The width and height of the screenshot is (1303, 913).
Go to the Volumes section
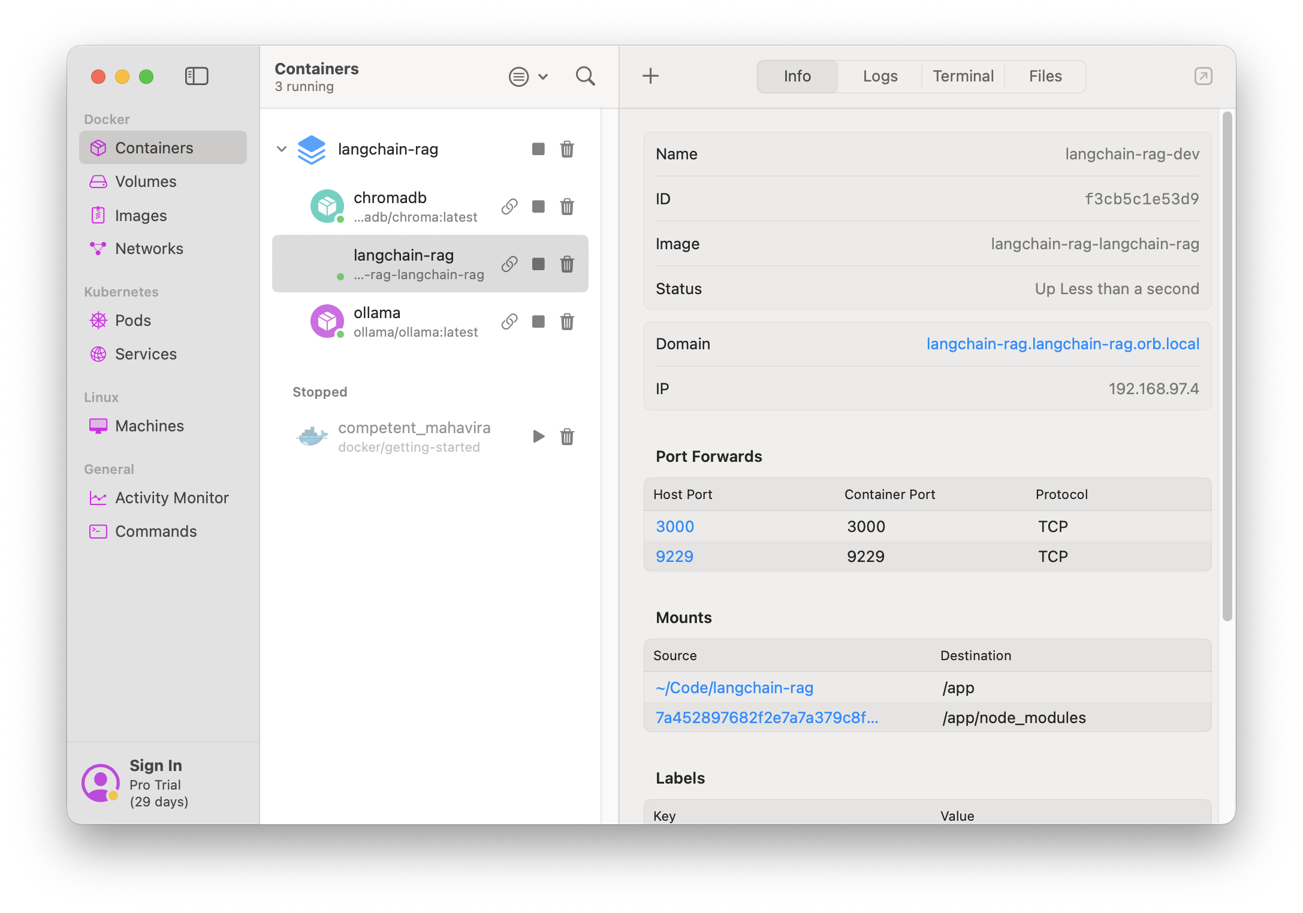146,182
